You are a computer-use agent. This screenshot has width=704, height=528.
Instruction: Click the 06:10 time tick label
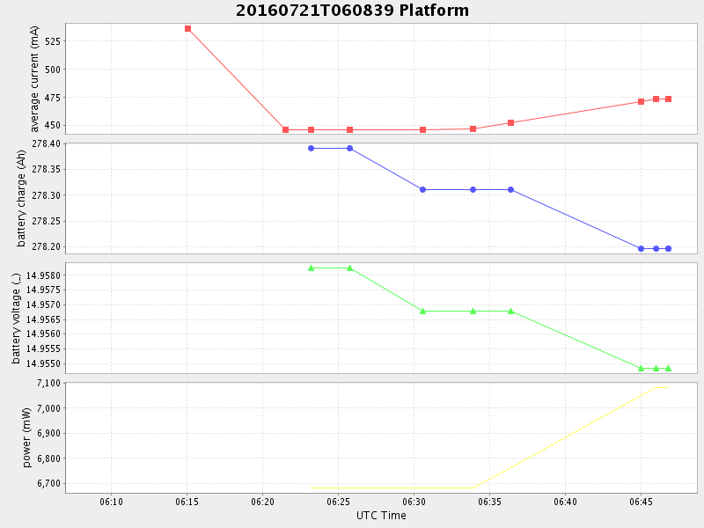click(111, 501)
